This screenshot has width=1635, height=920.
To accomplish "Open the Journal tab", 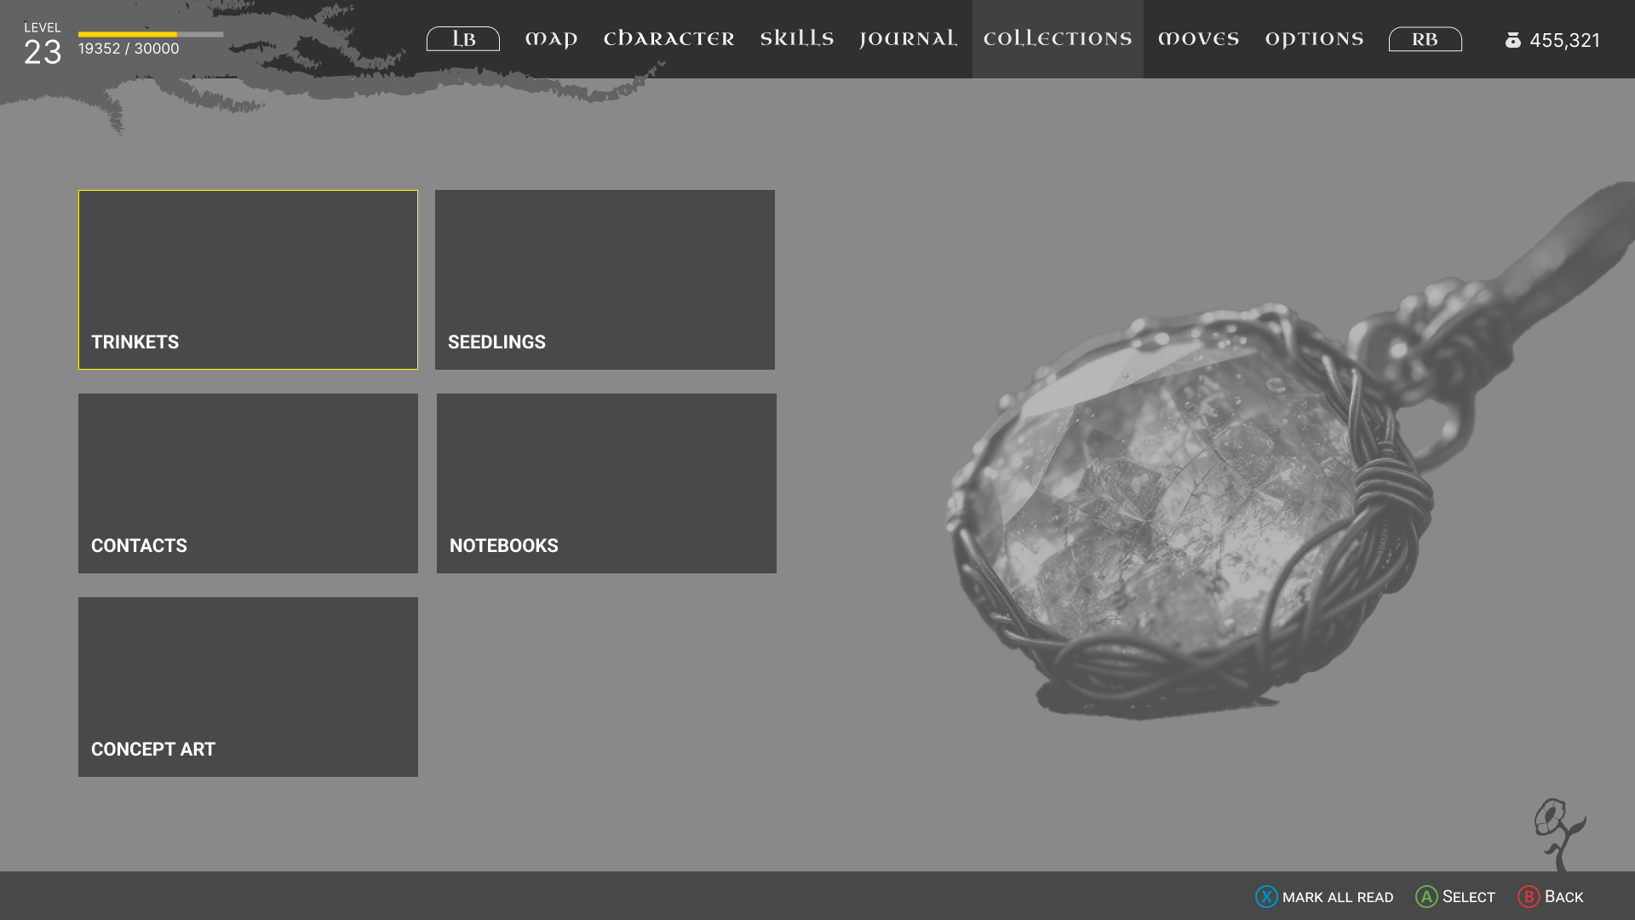I will (x=908, y=39).
